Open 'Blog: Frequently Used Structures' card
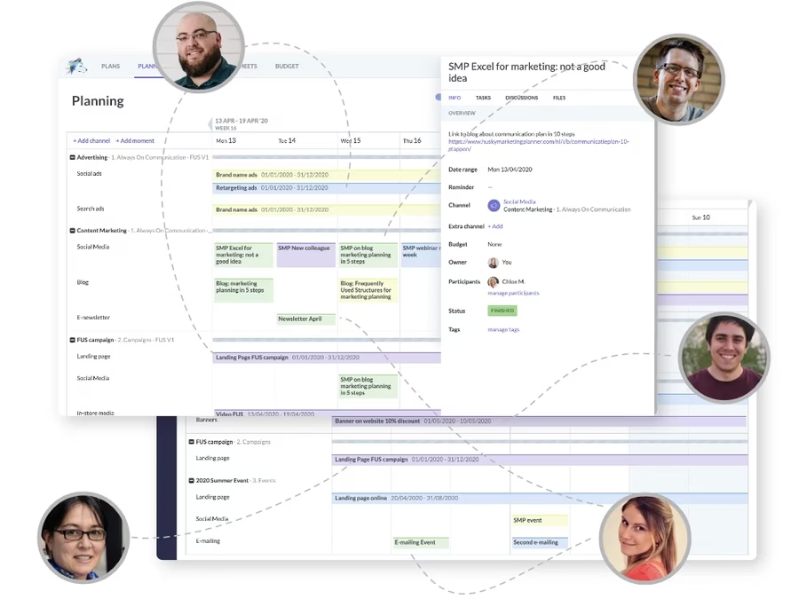This screenshot has width=799, height=599. pyautogui.click(x=368, y=290)
